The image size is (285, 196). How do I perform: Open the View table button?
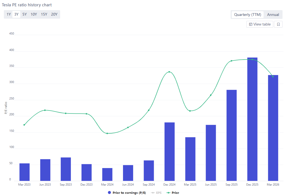(x=260, y=24)
